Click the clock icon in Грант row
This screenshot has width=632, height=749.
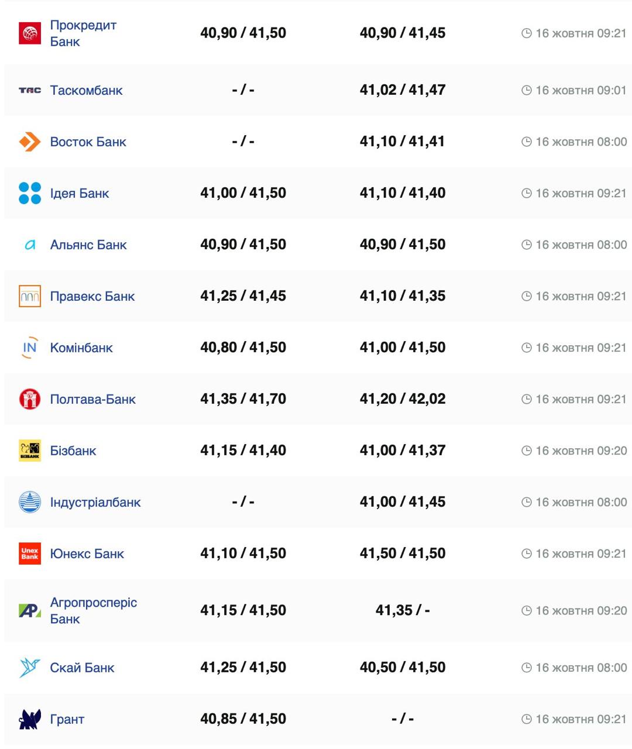coord(526,719)
